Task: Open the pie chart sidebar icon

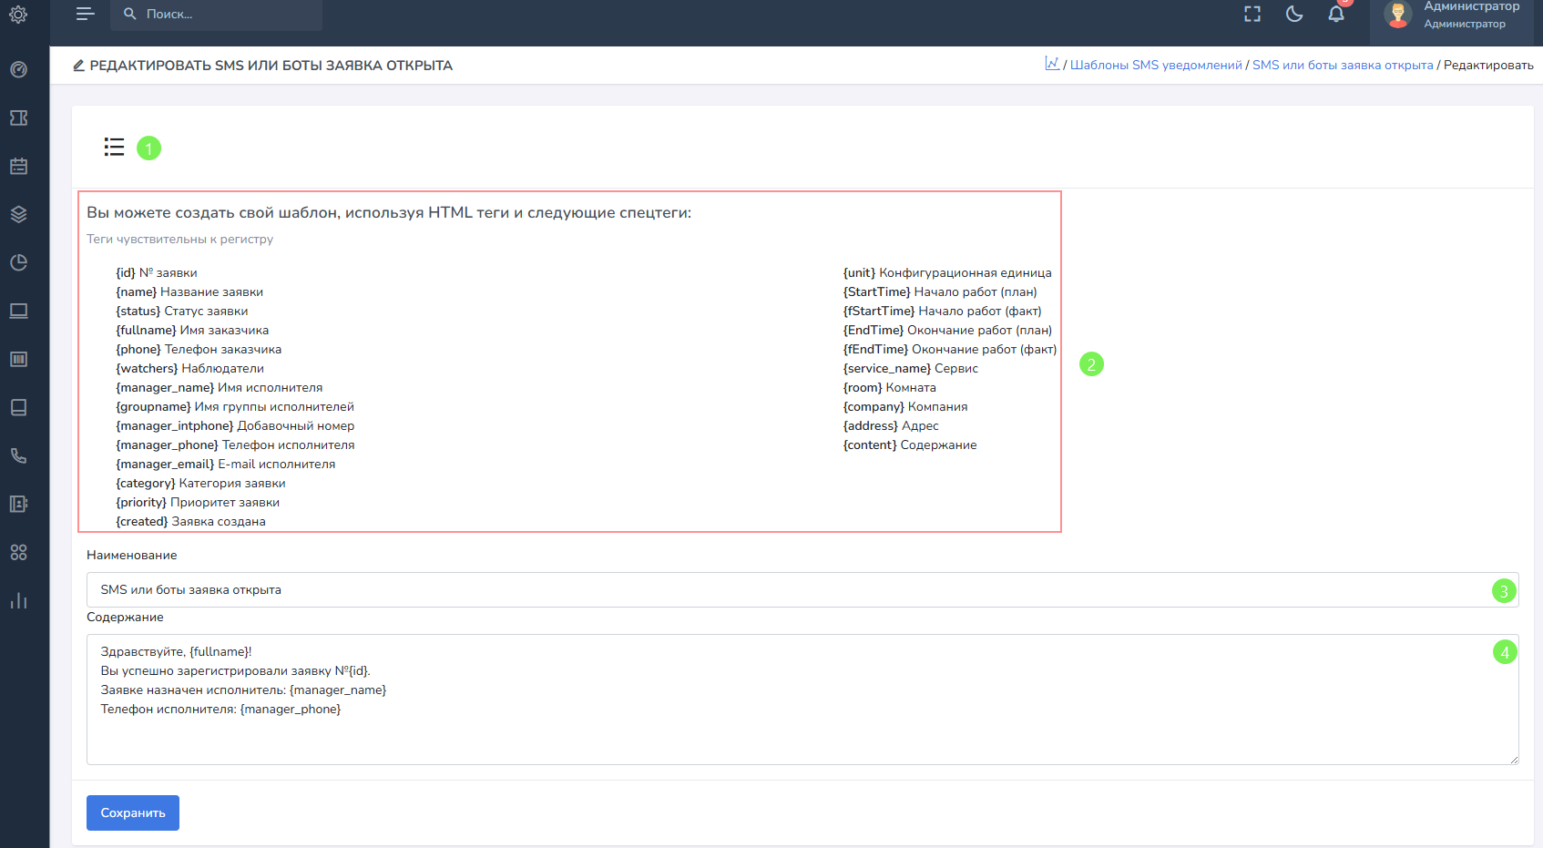Action: (x=18, y=263)
